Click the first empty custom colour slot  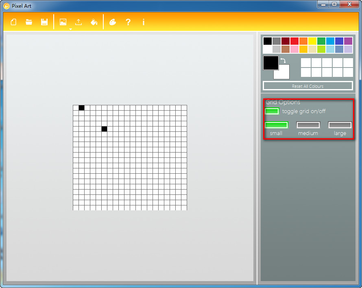click(x=306, y=63)
